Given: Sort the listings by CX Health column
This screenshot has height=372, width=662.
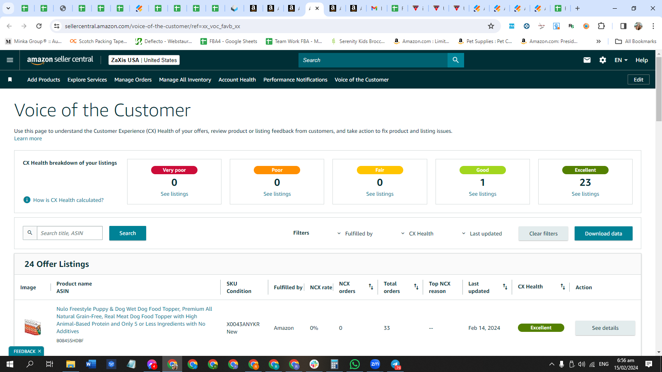Looking at the screenshot, I should tap(563, 287).
